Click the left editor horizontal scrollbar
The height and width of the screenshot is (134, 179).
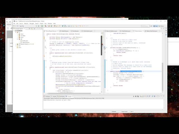(69, 94)
